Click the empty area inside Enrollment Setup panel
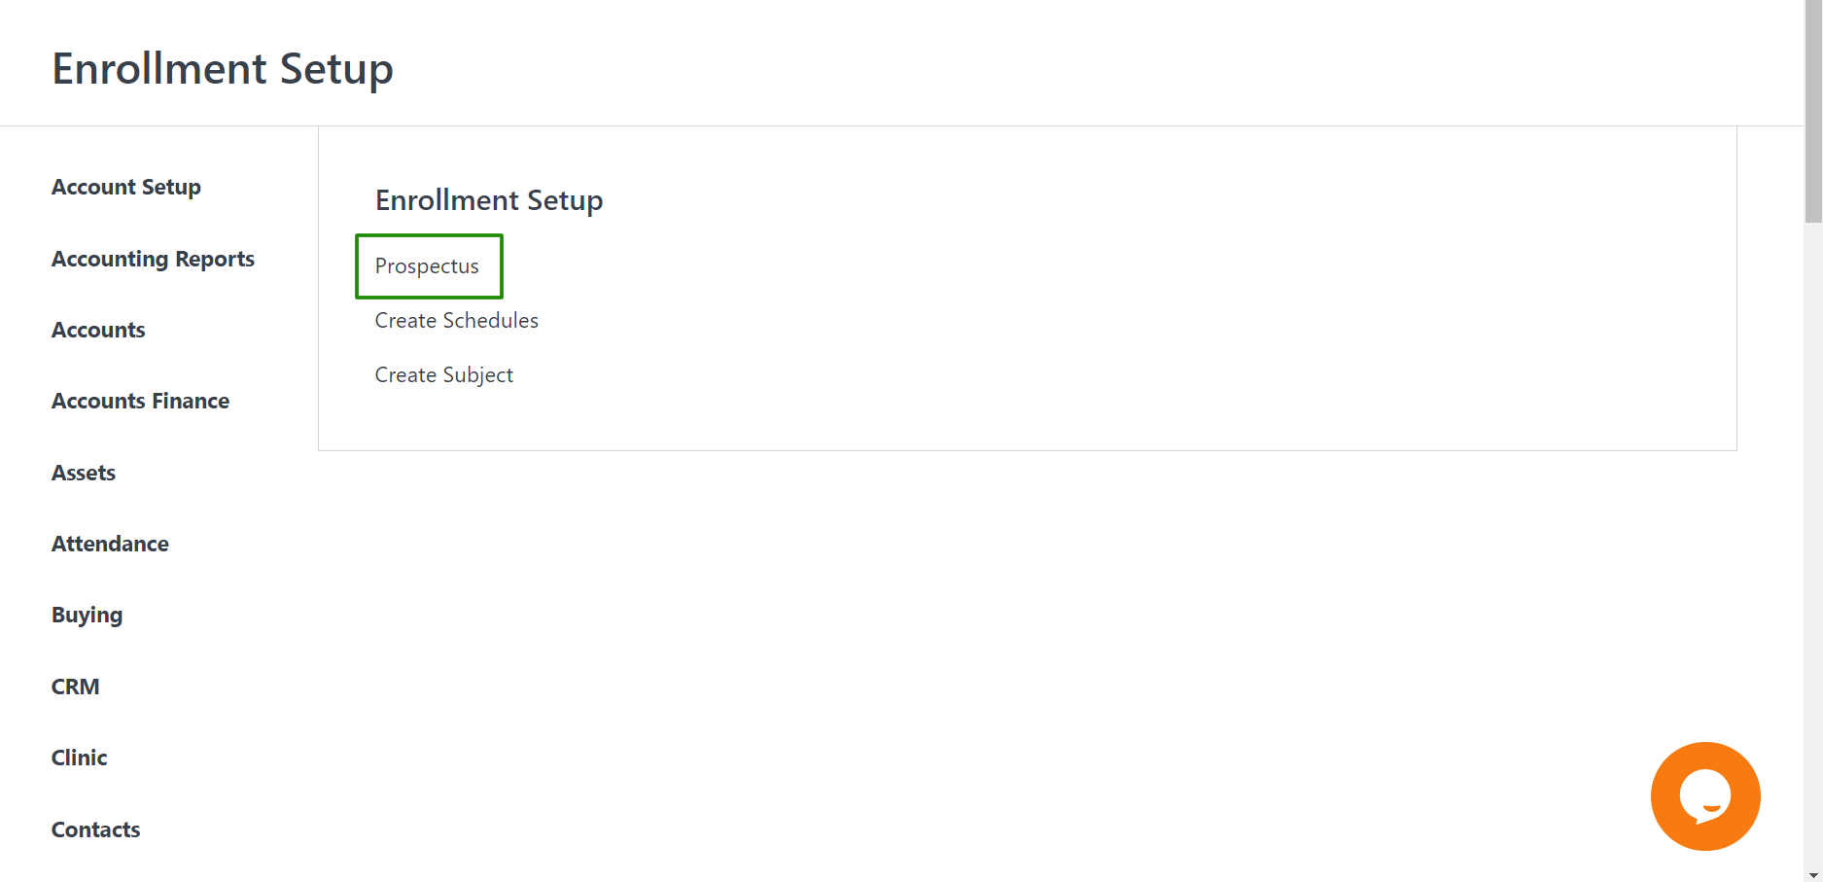The height and width of the screenshot is (882, 1823). pos(1118,321)
